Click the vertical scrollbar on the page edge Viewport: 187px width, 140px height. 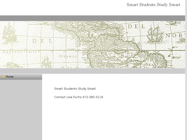pyautogui.click(x=186, y=70)
